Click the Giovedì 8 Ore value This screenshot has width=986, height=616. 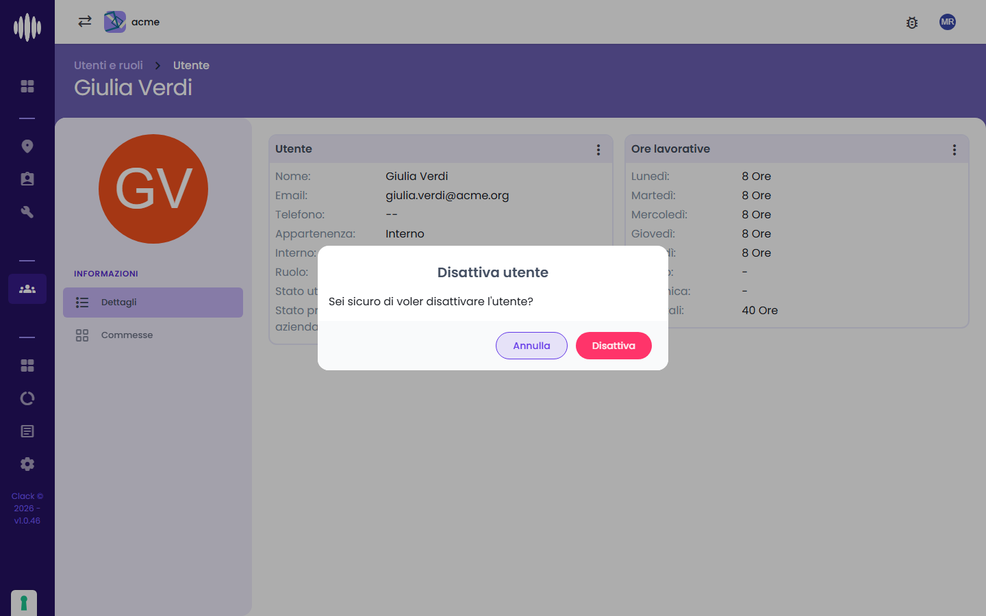[757, 233]
